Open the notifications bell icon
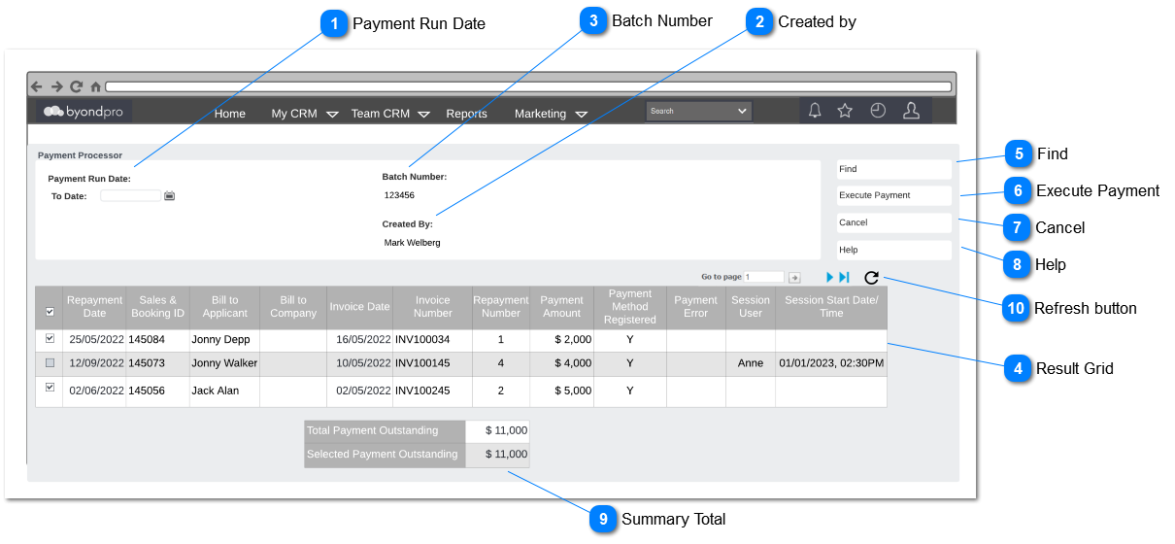This screenshot has height=544, width=1175. coord(815,111)
